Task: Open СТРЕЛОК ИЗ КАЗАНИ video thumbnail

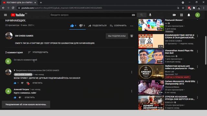Action: click(151, 103)
